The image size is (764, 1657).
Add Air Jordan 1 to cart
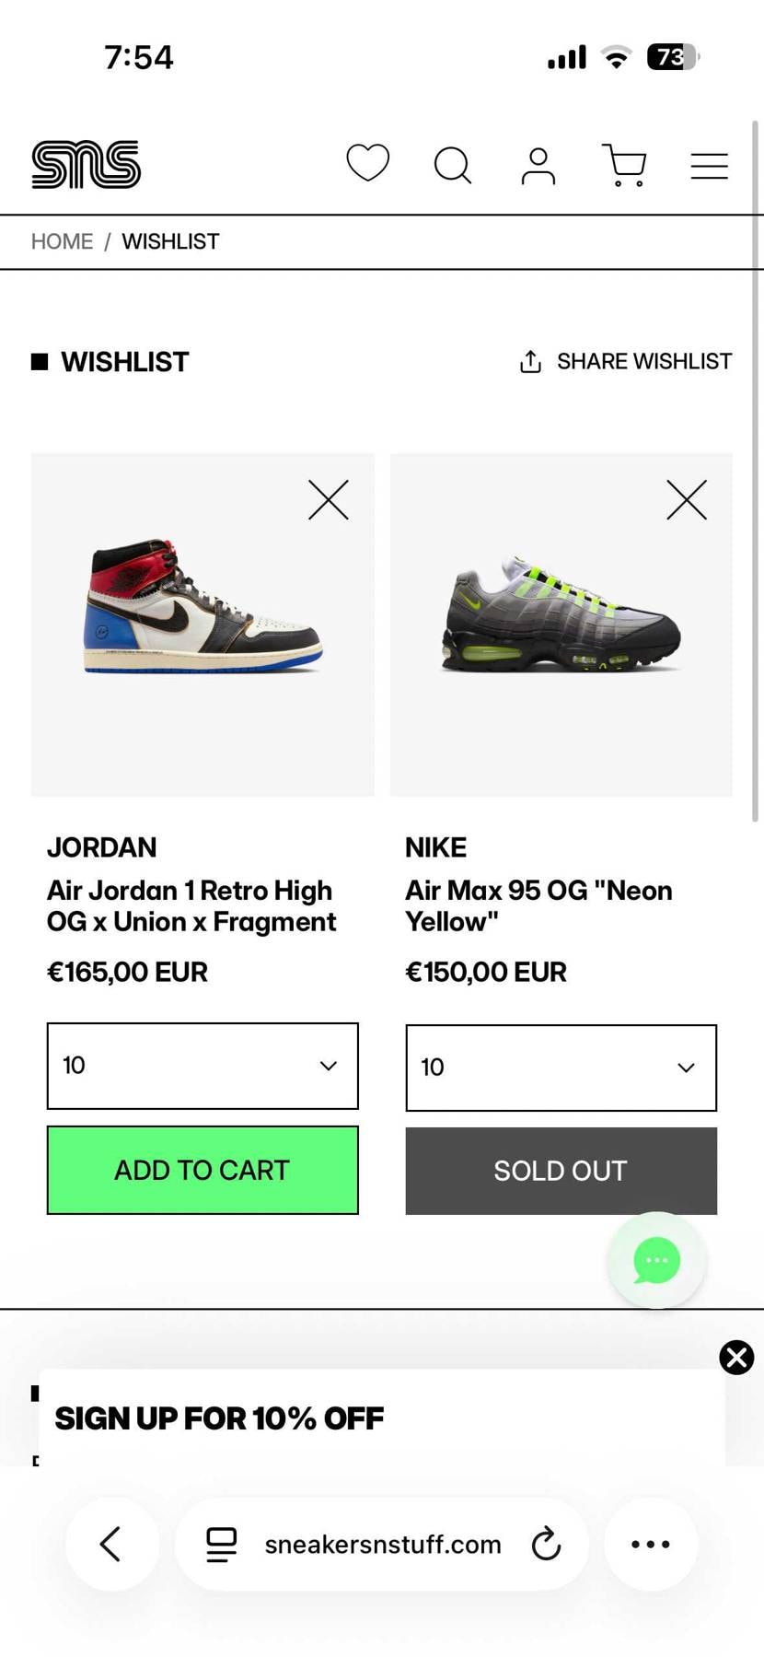(203, 1170)
